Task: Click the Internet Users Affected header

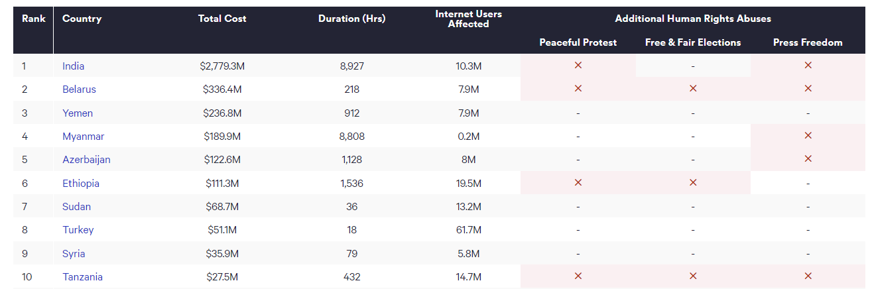Action: pos(468,19)
